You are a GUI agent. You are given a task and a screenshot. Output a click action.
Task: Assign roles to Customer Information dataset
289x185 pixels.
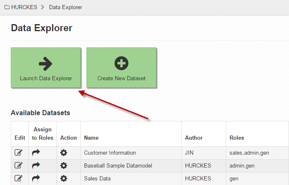pos(36,153)
